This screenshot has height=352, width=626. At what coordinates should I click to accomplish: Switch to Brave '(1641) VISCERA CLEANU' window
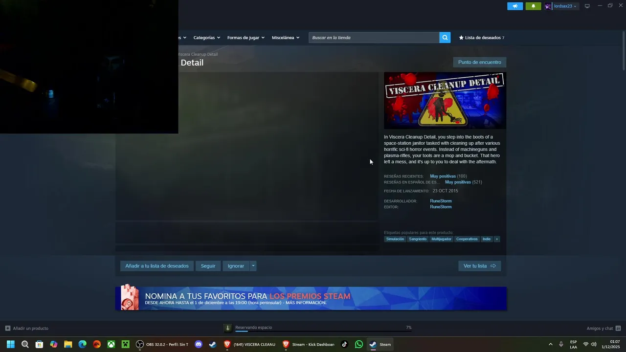(250, 344)
